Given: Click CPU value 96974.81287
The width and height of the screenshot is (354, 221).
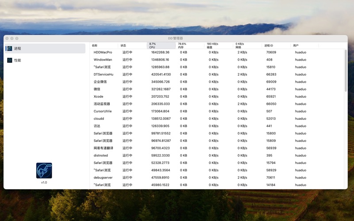Looking at the screenshot, I should tap(161, 141).
